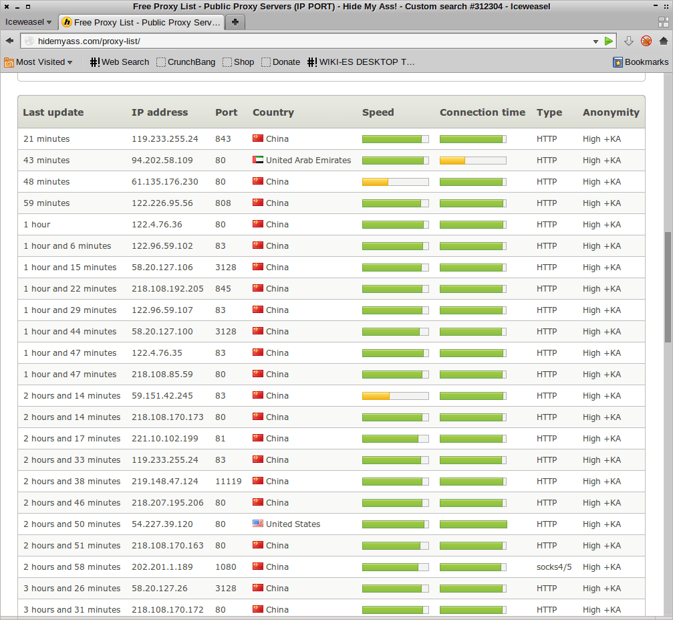Click the United States flag icon
This screenshot has width=673, height=620.
click(x=258, y=523)
